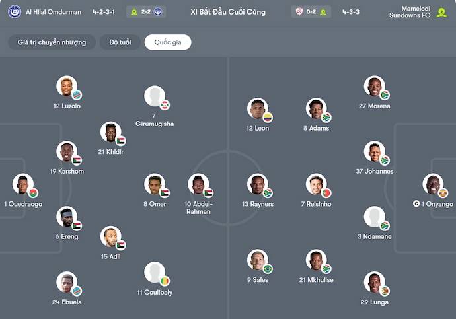Screen dimensions: 456x319
Task: Click the flag badge next to Reisinho
Action: point(326,194)
